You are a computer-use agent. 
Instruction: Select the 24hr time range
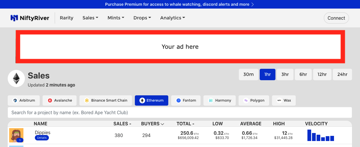(342, 74)
